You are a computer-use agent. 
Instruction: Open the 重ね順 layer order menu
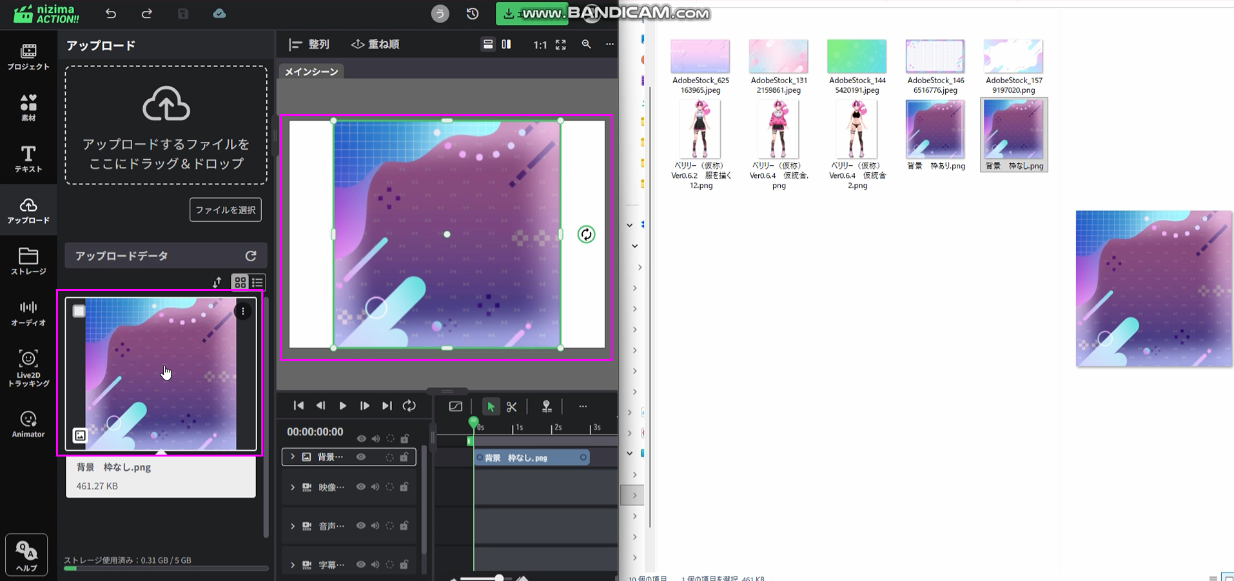[375, 44]
